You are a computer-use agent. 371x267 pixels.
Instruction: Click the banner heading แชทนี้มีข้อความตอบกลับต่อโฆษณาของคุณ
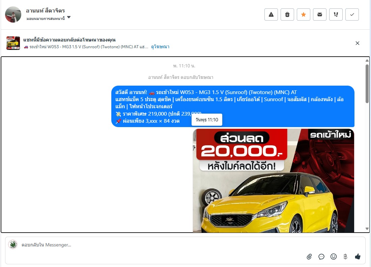coord(69,40)
